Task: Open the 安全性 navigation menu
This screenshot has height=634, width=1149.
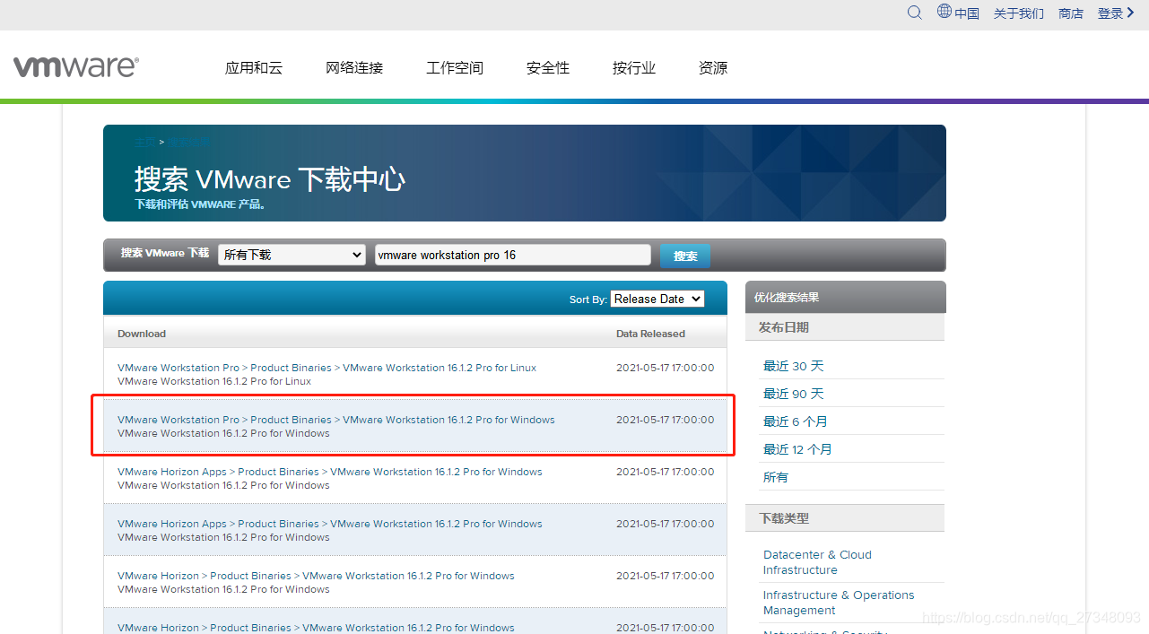Action: (548, 68)
